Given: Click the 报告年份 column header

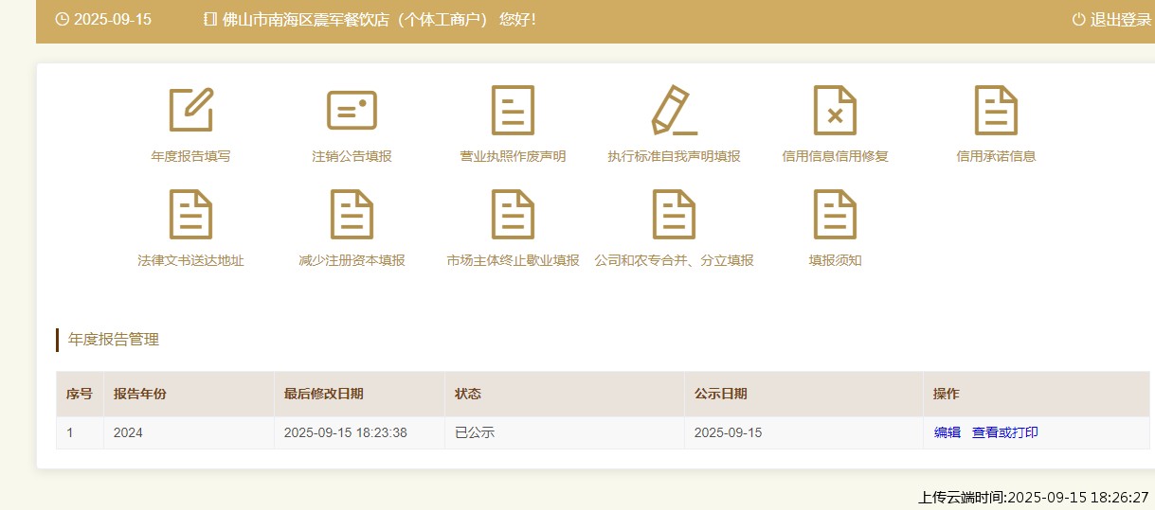Looking at the screenshot, I should coord(189,394).
